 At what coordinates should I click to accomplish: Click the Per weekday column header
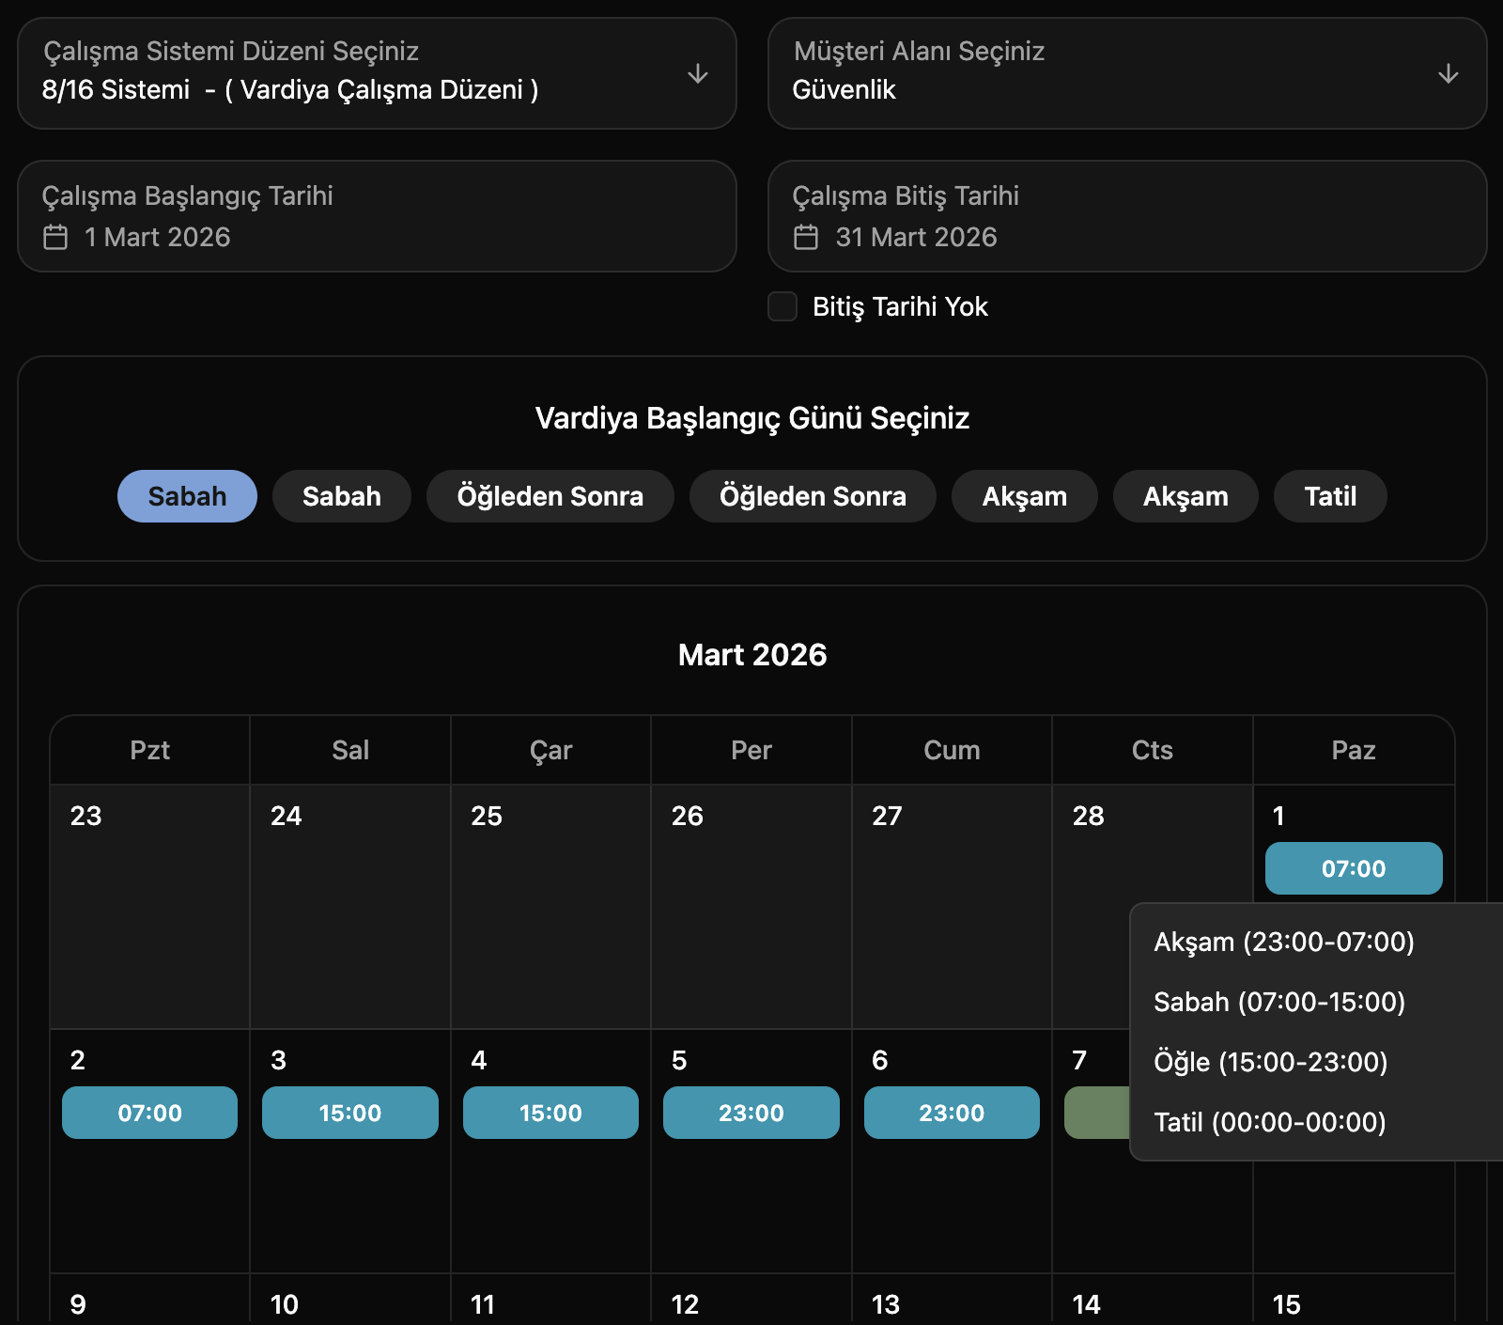click(x=751, y=750)
